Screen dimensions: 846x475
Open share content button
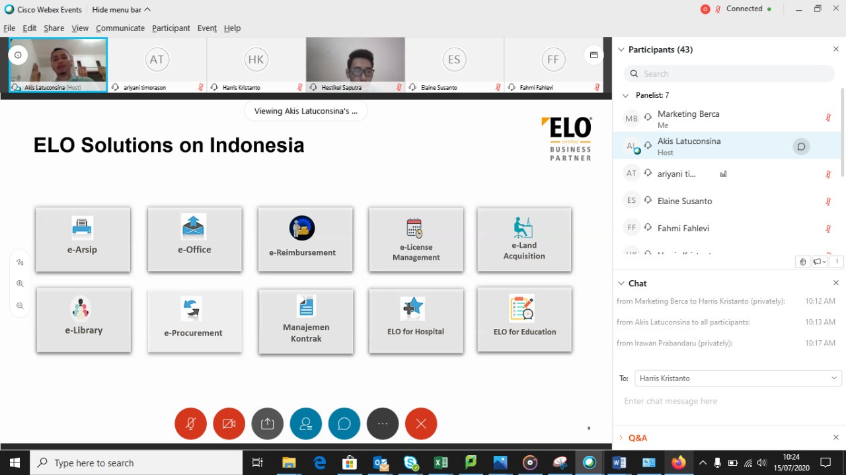pos(267,423)
